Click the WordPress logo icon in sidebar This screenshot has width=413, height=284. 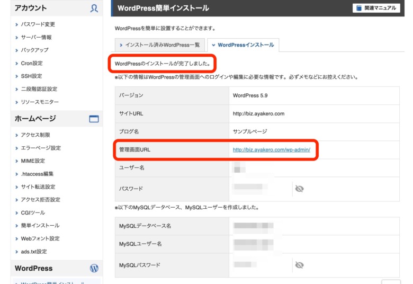point(94,268)
